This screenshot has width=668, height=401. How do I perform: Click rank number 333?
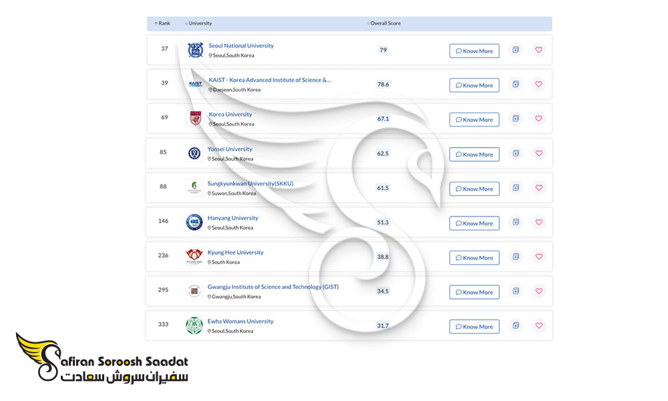(x=163, y=324)
